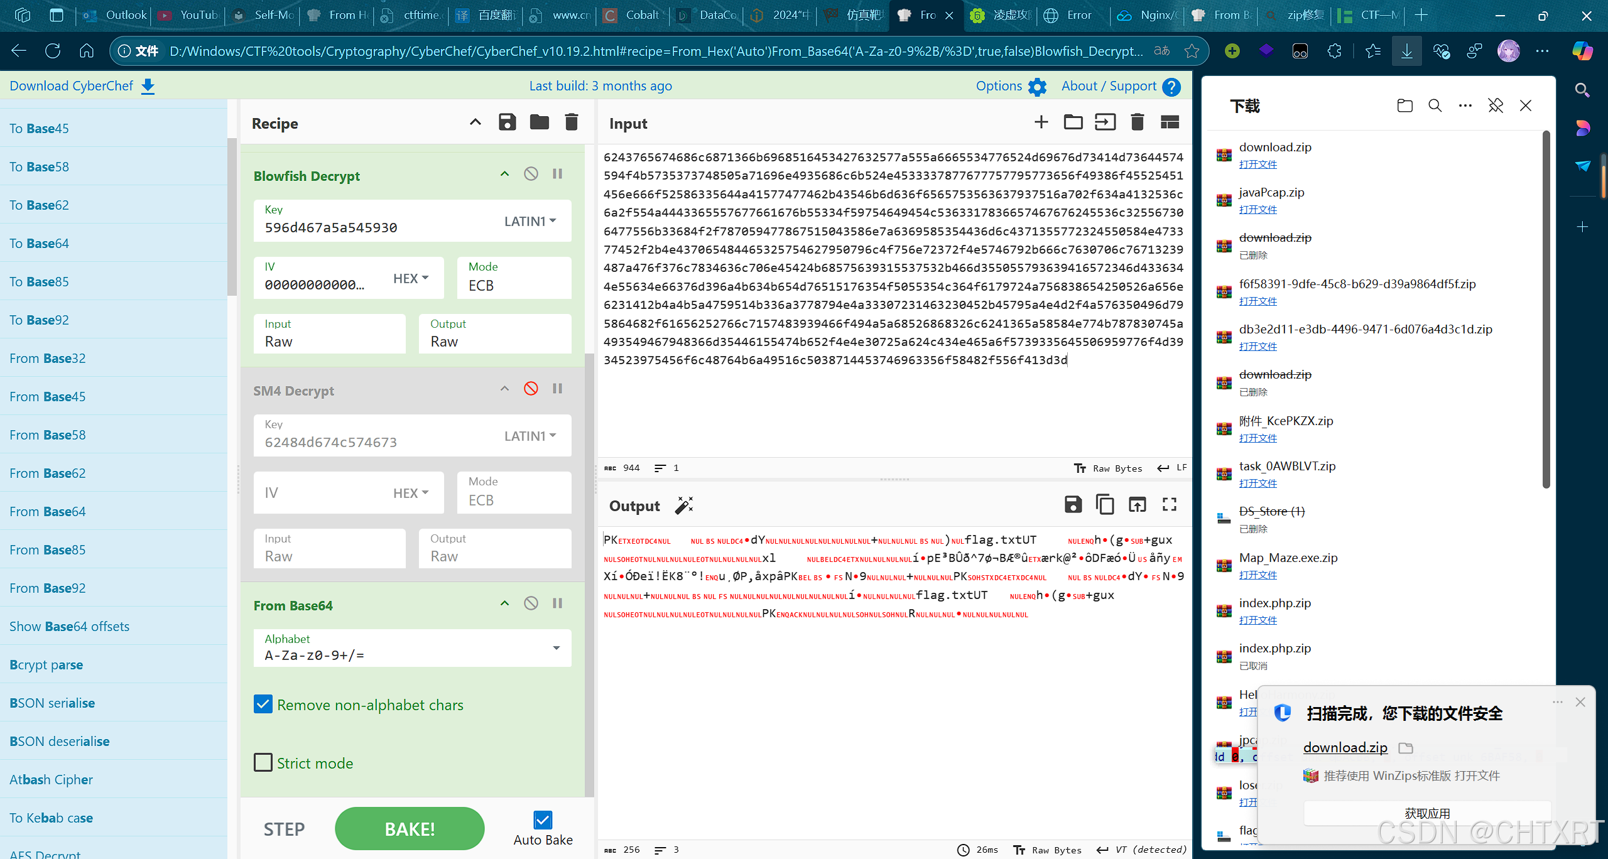Collapse the From Base64 step

point(504,603)
